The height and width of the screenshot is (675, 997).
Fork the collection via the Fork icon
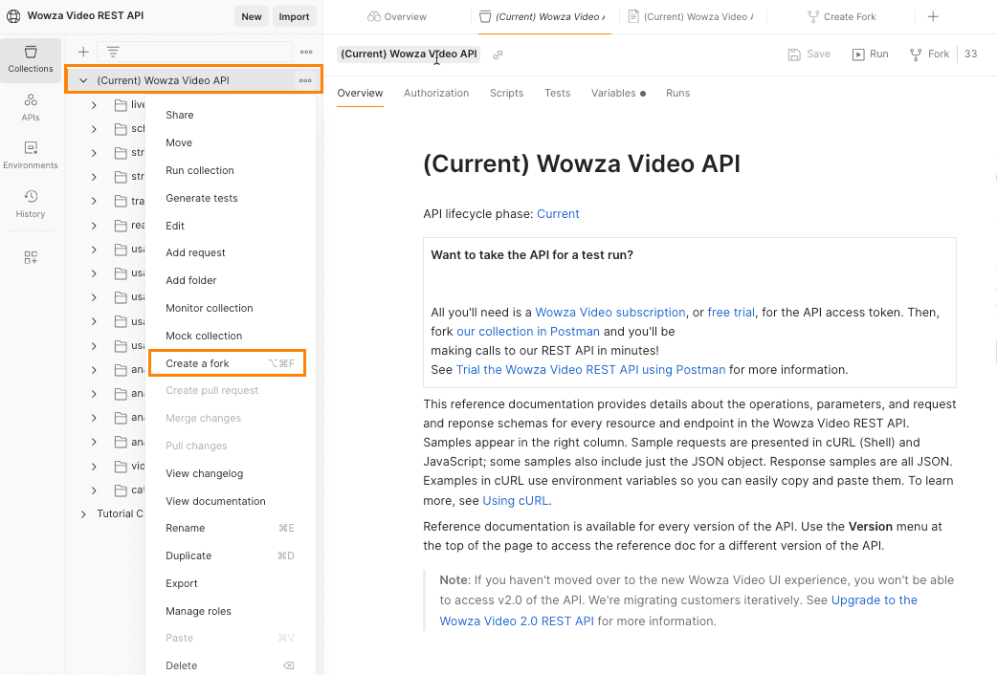point(927,54)
